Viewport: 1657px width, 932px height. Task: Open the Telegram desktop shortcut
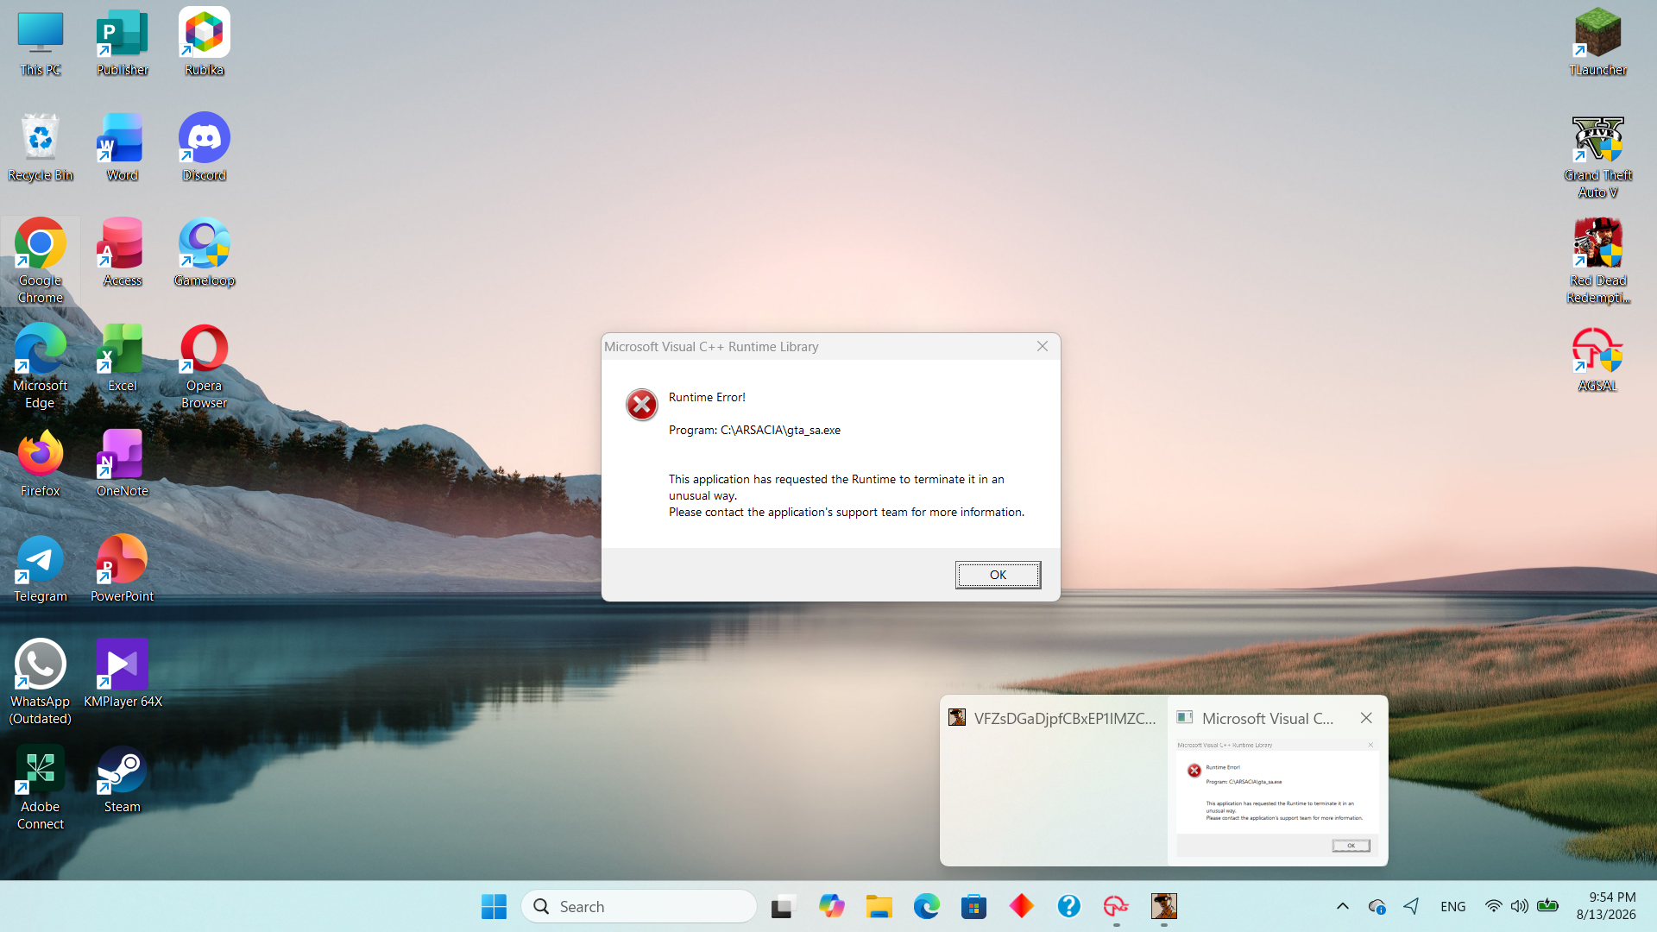[41, 569]
